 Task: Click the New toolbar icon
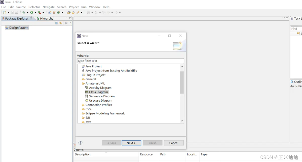coord(5,12)
